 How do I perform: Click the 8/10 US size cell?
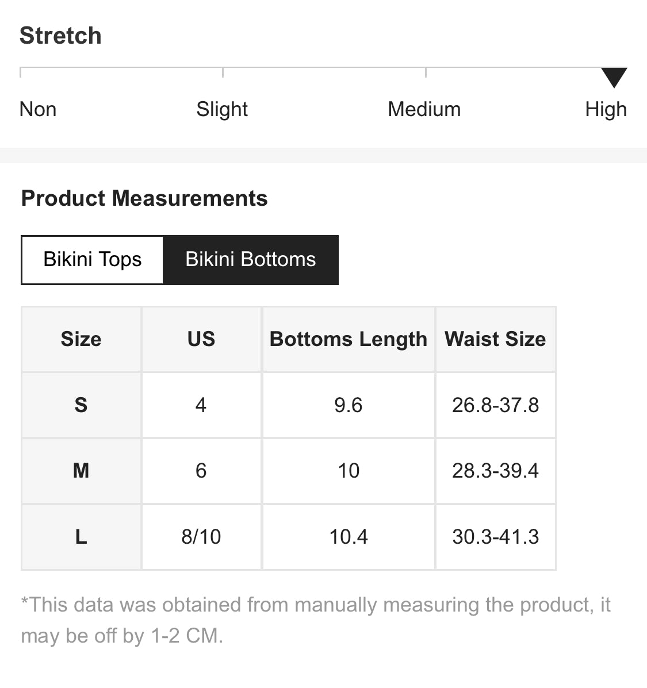(x=201, y=537)
